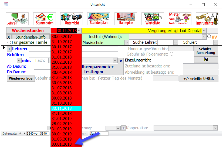The height and width of the screenshot is (147, 223).
Task: Select the KV radio button
Action: (209, 37)
